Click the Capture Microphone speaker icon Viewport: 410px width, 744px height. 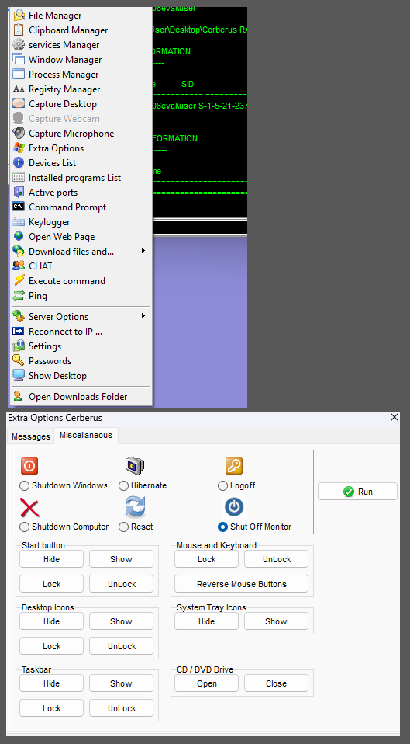tap(19, 134)
